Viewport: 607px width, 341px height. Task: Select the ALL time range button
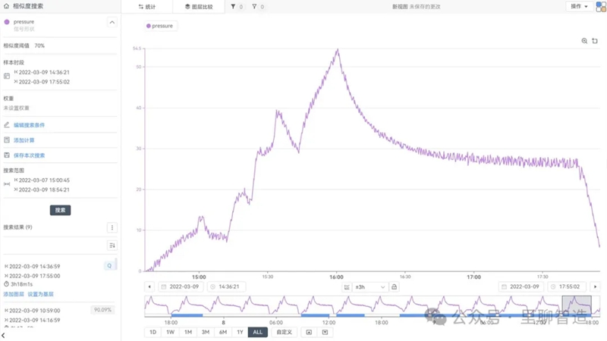(258, 332)
